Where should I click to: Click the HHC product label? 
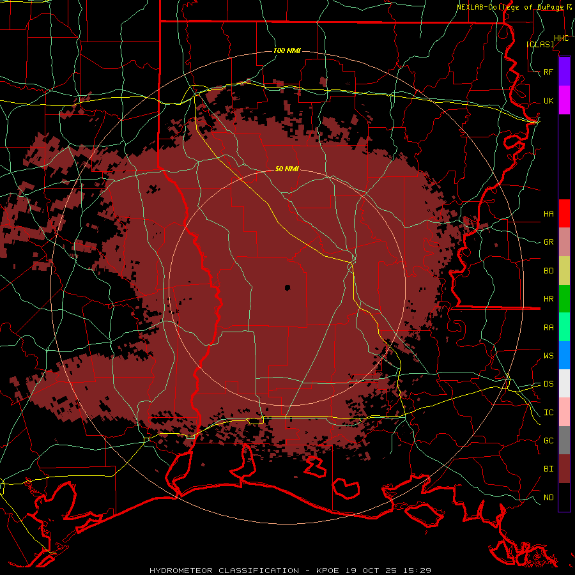(561, 38)
